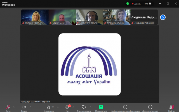Select Volodymyr Kaluha video thumbnail

pos(89,17)
